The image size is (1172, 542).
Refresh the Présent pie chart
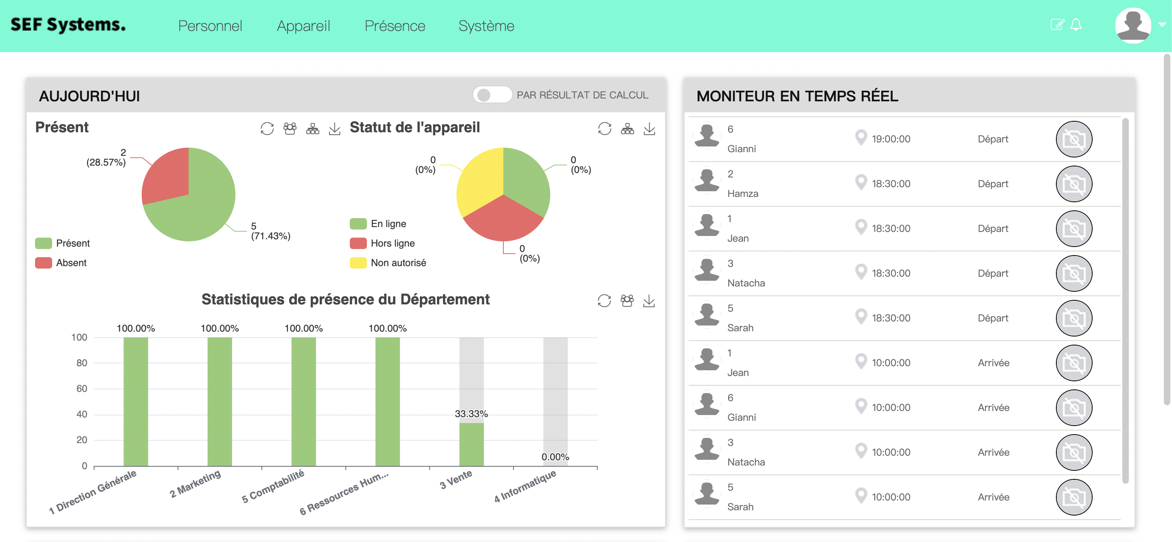[268, 128]
